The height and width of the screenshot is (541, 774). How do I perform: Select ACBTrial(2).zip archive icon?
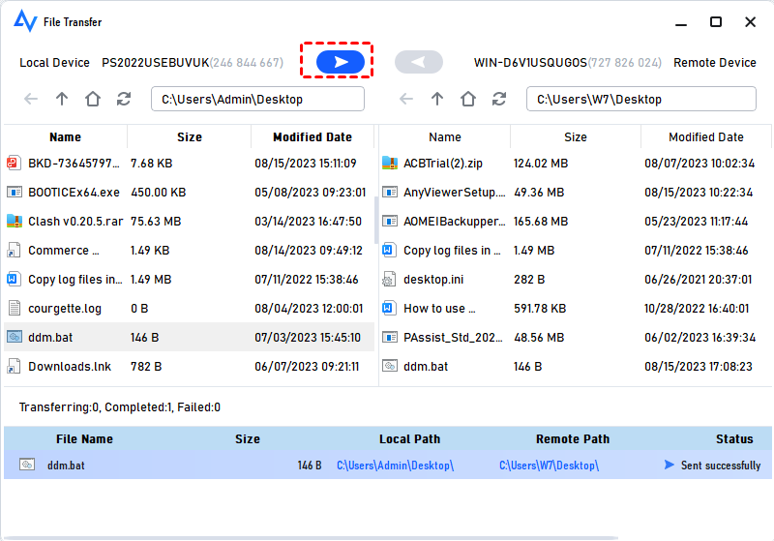pos(390,163)
